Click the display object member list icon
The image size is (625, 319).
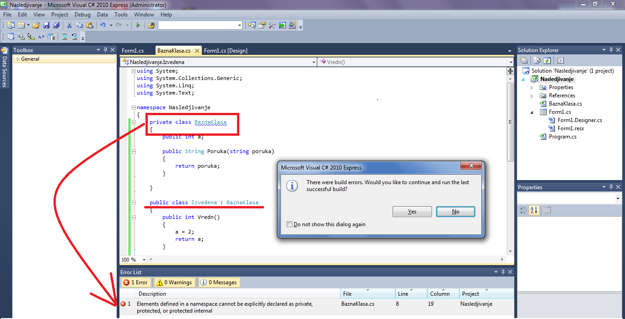click(x=10, y=37)
